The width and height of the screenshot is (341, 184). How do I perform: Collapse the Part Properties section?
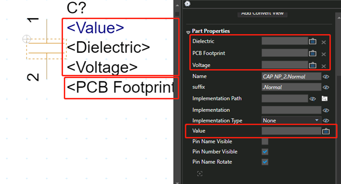(188, 32)
